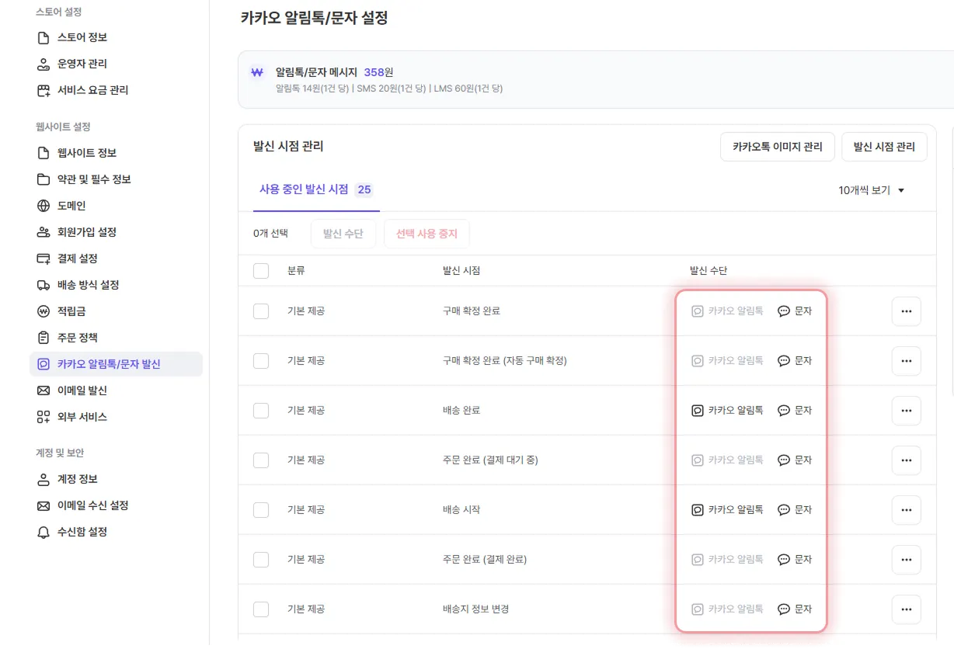Click the 주문 정책 clipboard icon
Image resolution: width=954 pixels, height=649 pixels.
(x=44, y=338)
